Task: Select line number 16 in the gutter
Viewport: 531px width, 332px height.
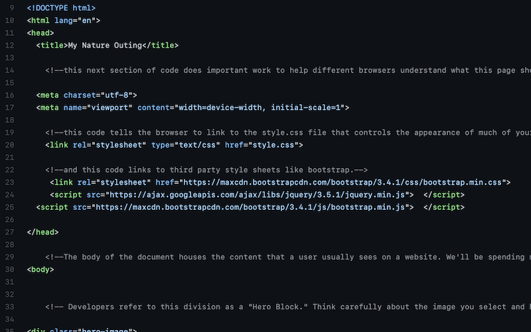Action: pos(10,95)
